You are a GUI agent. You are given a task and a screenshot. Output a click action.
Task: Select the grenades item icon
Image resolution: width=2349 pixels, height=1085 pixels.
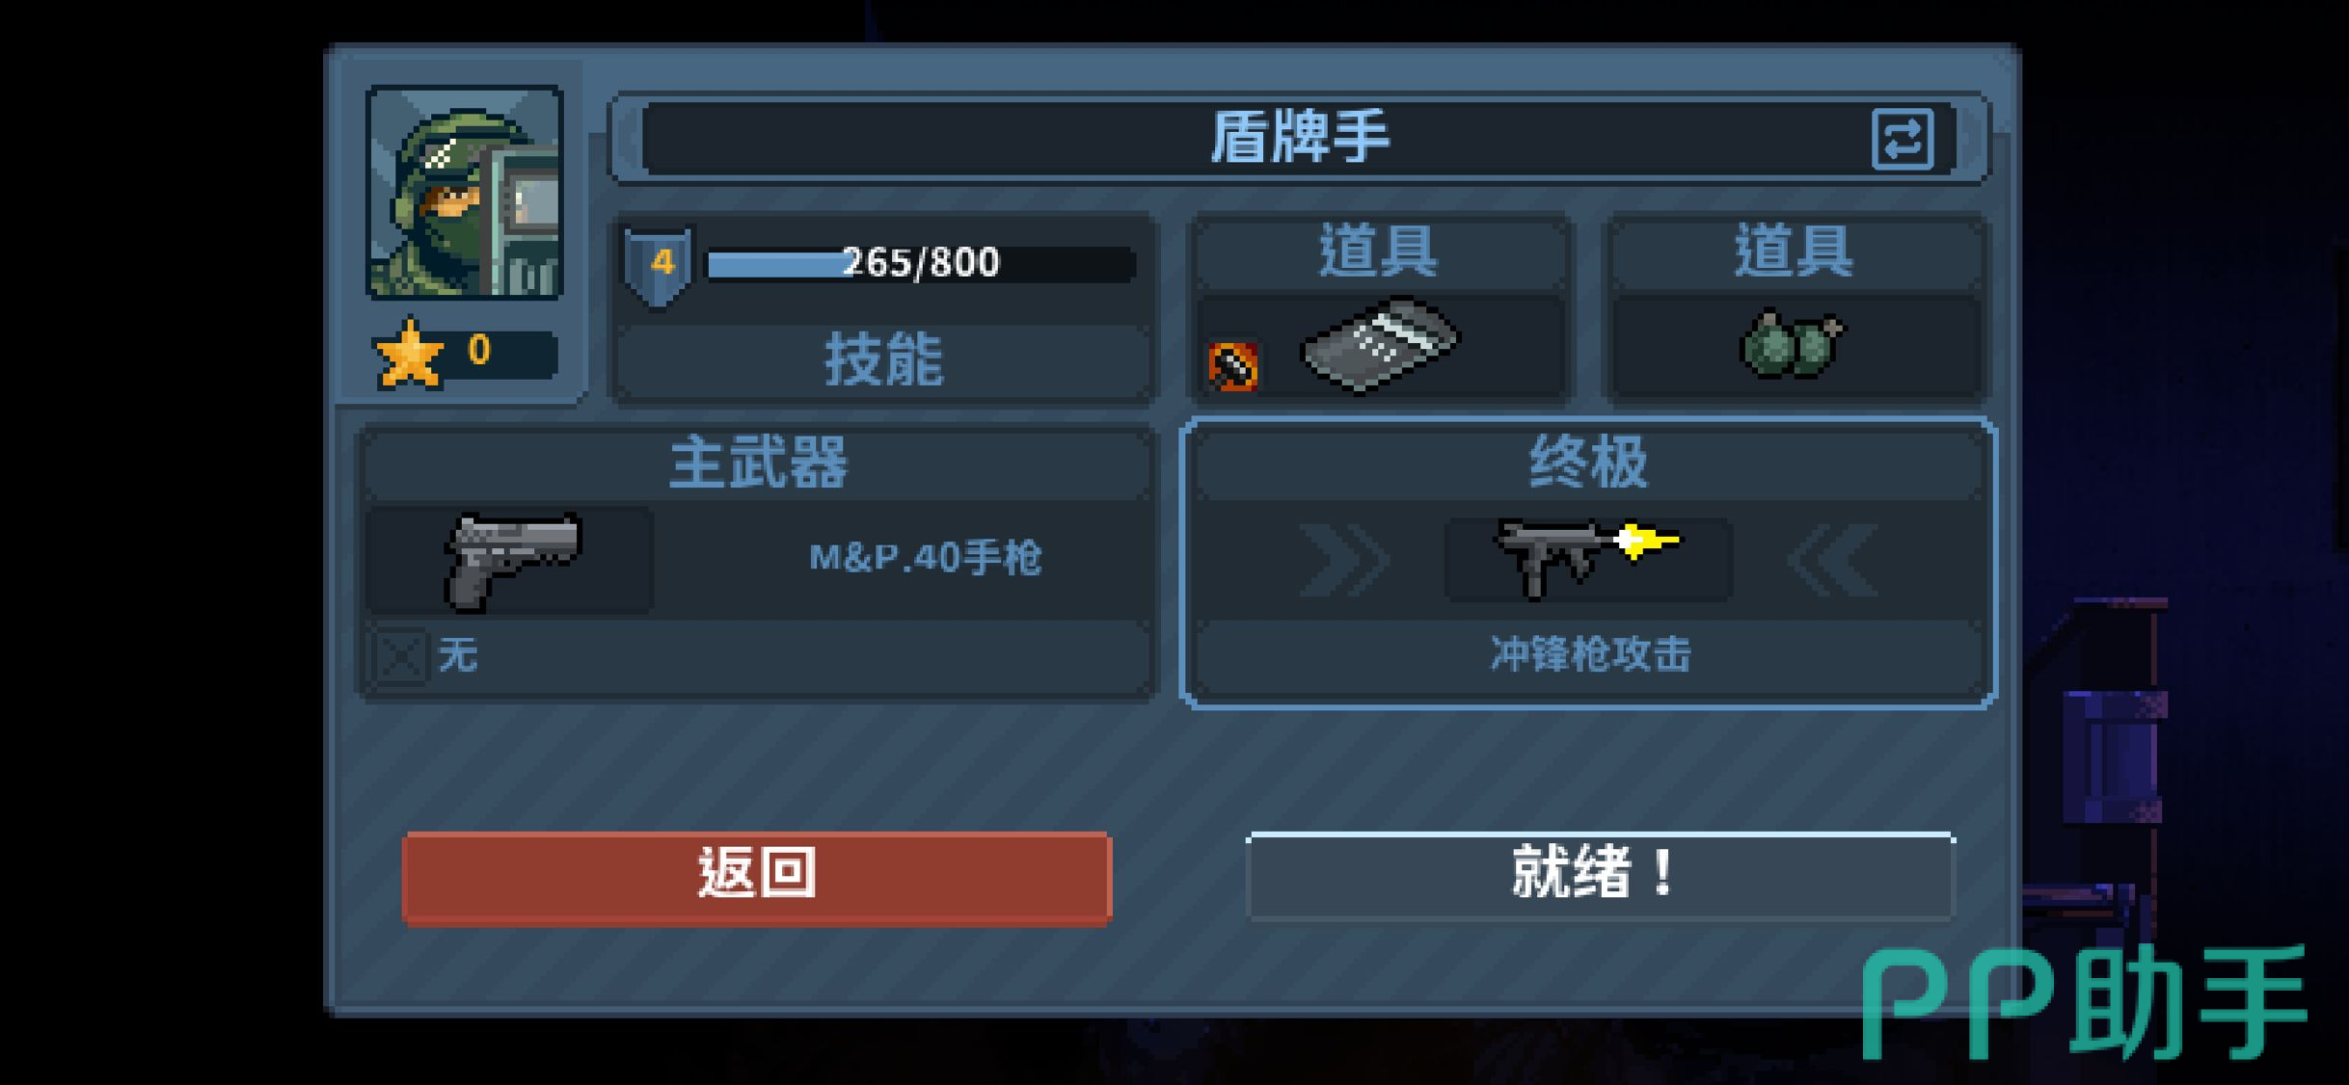click(x=1793, y=345)
